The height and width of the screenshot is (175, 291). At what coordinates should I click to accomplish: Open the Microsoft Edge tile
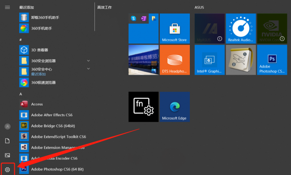point(175,107)
